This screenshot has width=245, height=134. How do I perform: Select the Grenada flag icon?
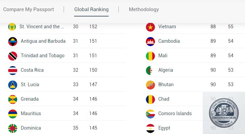(x=13, y=99)
